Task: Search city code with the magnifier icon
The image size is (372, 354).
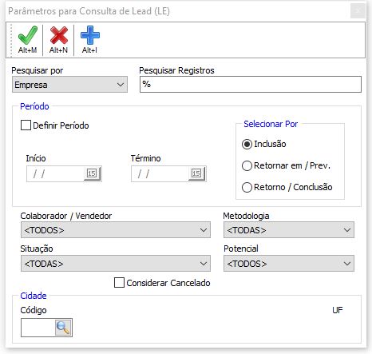Action: coord(63,328)
